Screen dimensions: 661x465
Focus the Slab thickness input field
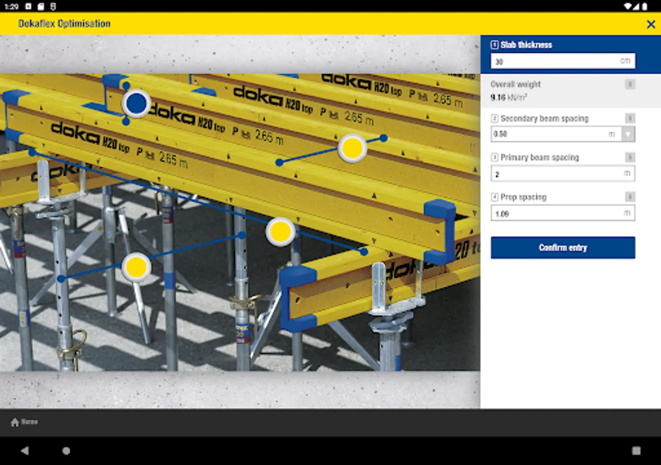(563, 61)
